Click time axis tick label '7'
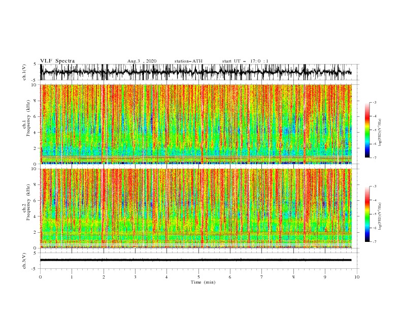The width and height of the screenshot is (402, 311). pos(262,277)
